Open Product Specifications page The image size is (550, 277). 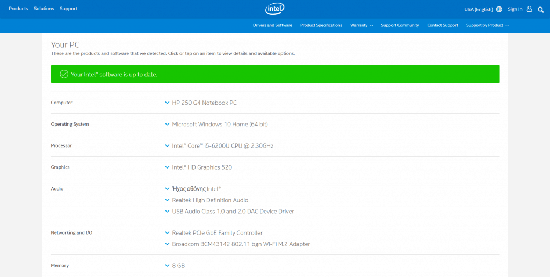321,25
